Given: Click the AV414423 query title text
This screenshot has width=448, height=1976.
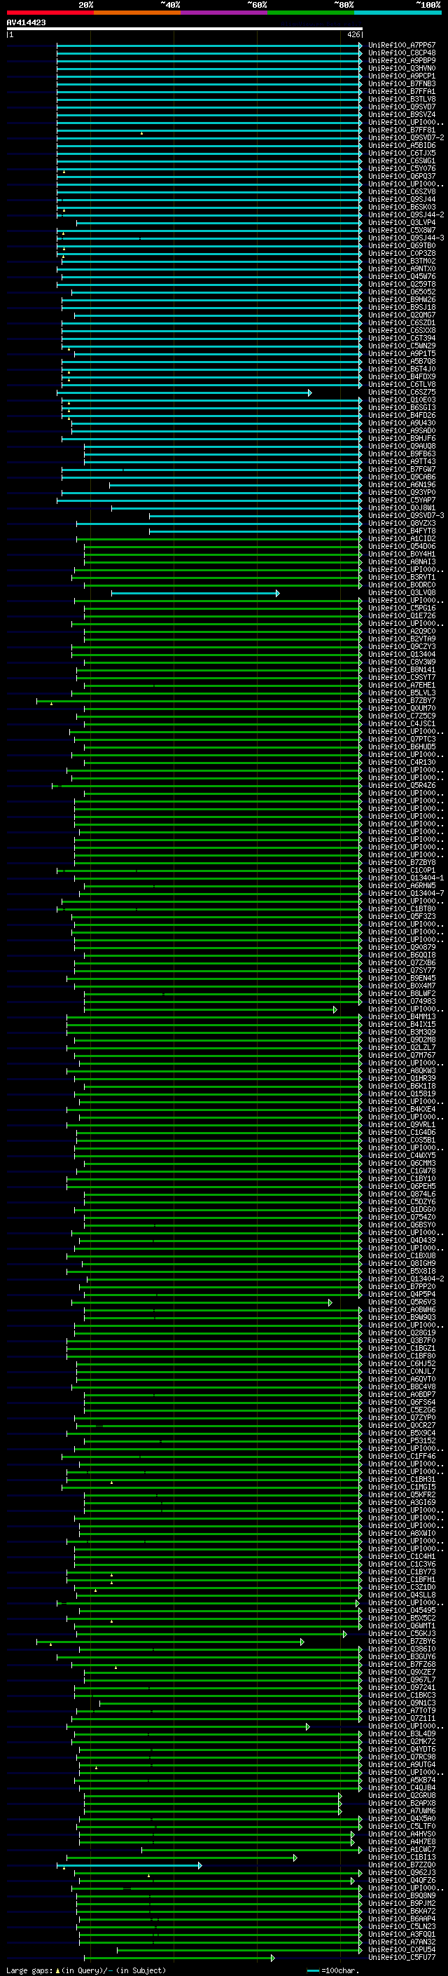Looking at the screenshot, I should click(x=26, y=22).
